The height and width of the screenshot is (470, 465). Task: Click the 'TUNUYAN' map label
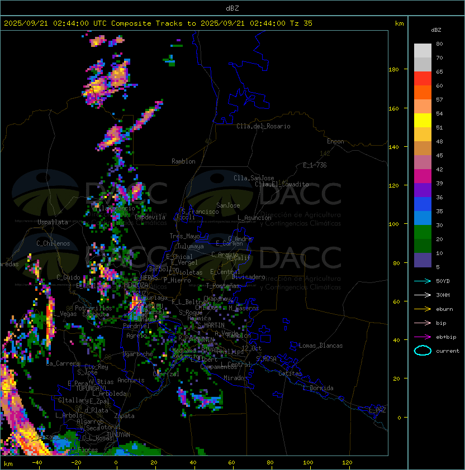point(118,435)
